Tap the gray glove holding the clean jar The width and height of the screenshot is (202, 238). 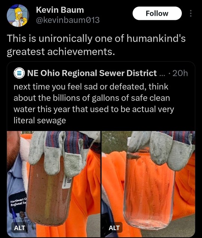161,149
